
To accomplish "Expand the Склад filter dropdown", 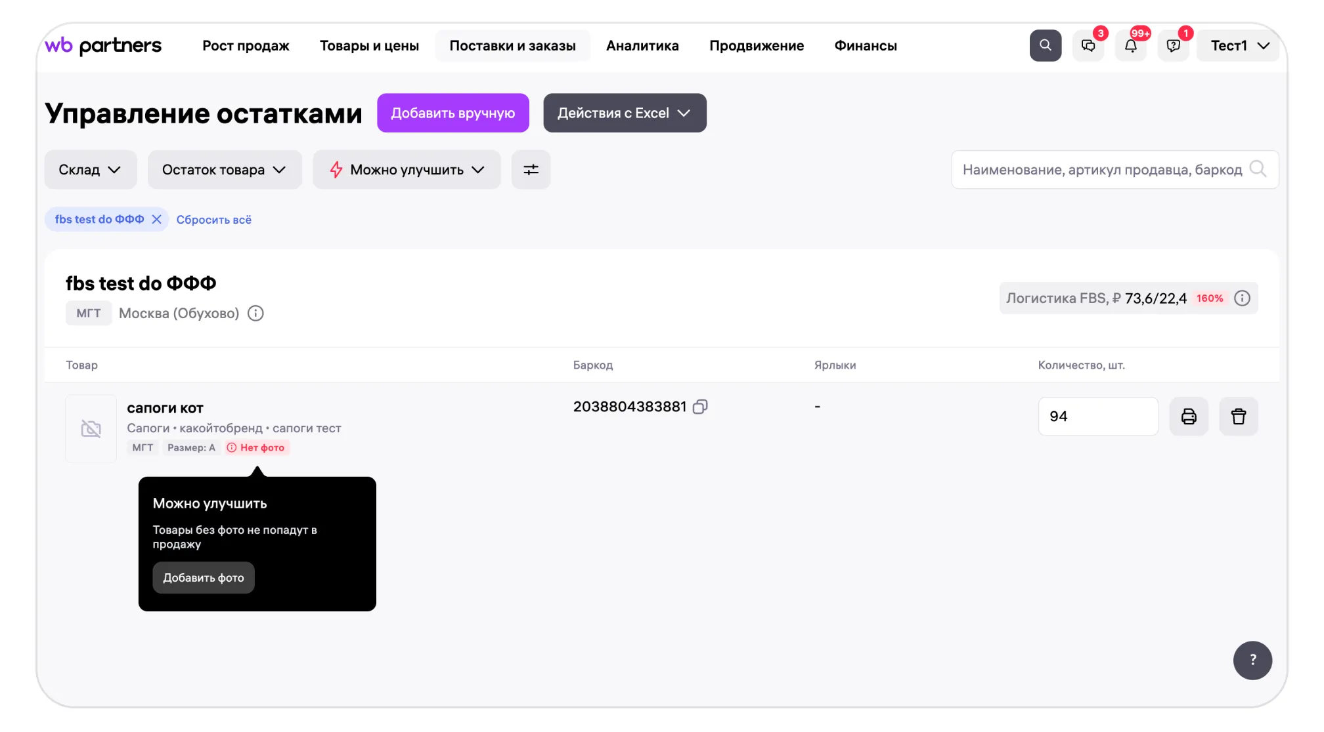I will tap(90, 170).
